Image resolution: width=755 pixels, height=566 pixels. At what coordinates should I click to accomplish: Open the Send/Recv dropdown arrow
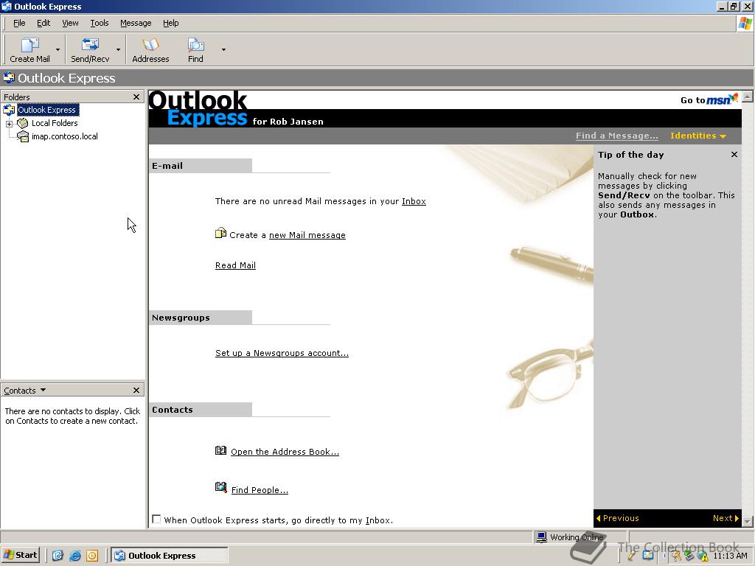pyautogui.click(x=118, y=49)
